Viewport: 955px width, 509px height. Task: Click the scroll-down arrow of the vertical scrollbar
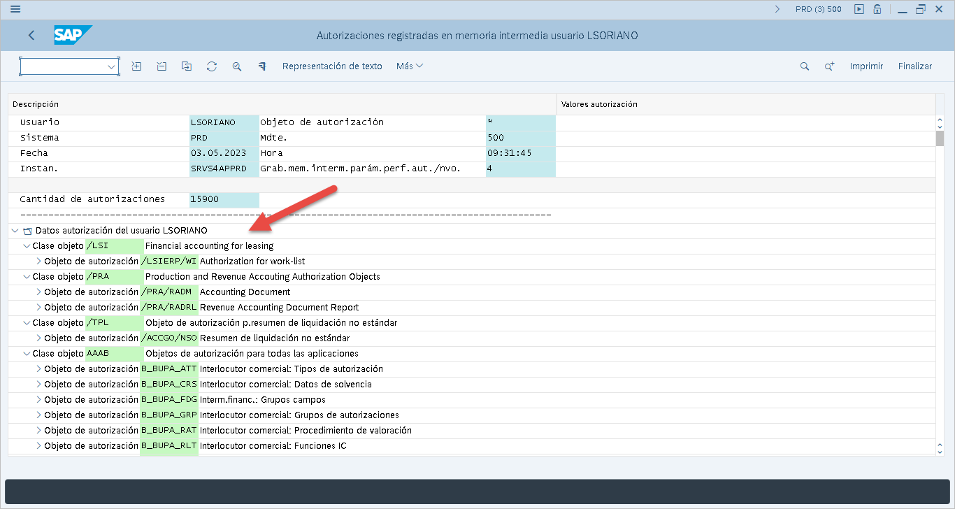[940, 447]
